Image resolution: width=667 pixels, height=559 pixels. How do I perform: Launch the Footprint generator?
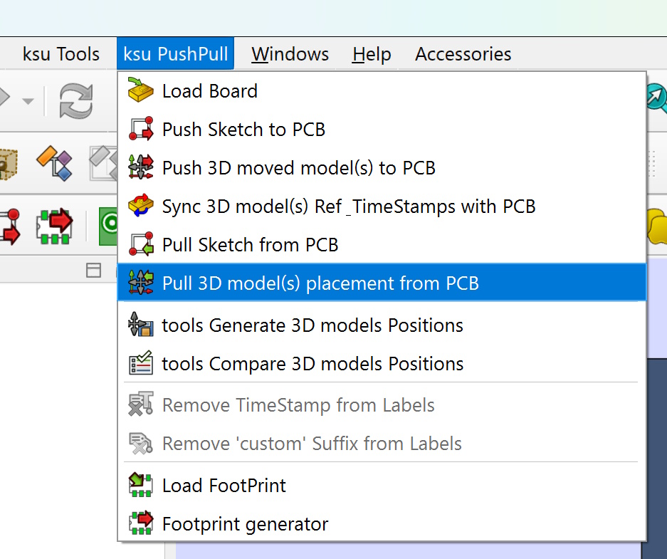click(245, 524)
